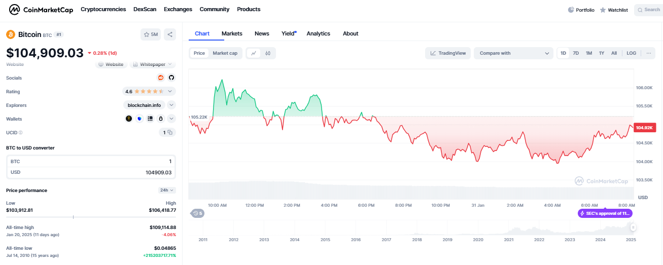This screenshot has height=265, width=663.
Task: Select the line chart icon
Action: tap(254, 53)
